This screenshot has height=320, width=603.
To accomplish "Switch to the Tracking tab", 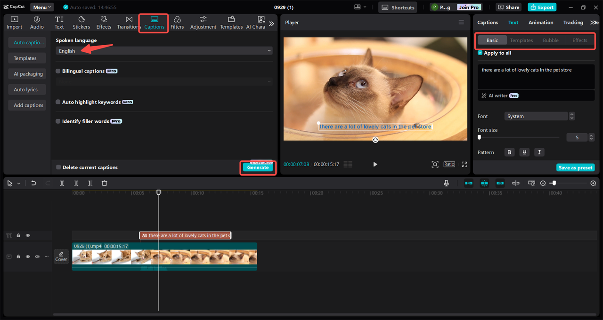I will point(573,23).
